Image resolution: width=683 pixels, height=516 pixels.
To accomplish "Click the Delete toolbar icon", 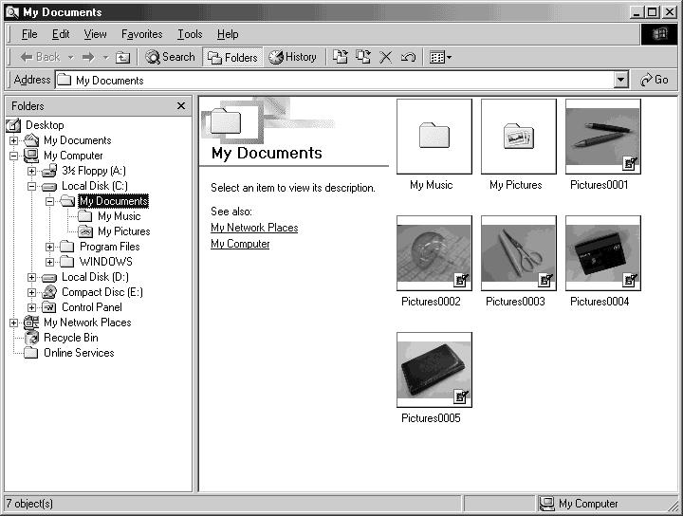I will [385, 57].
